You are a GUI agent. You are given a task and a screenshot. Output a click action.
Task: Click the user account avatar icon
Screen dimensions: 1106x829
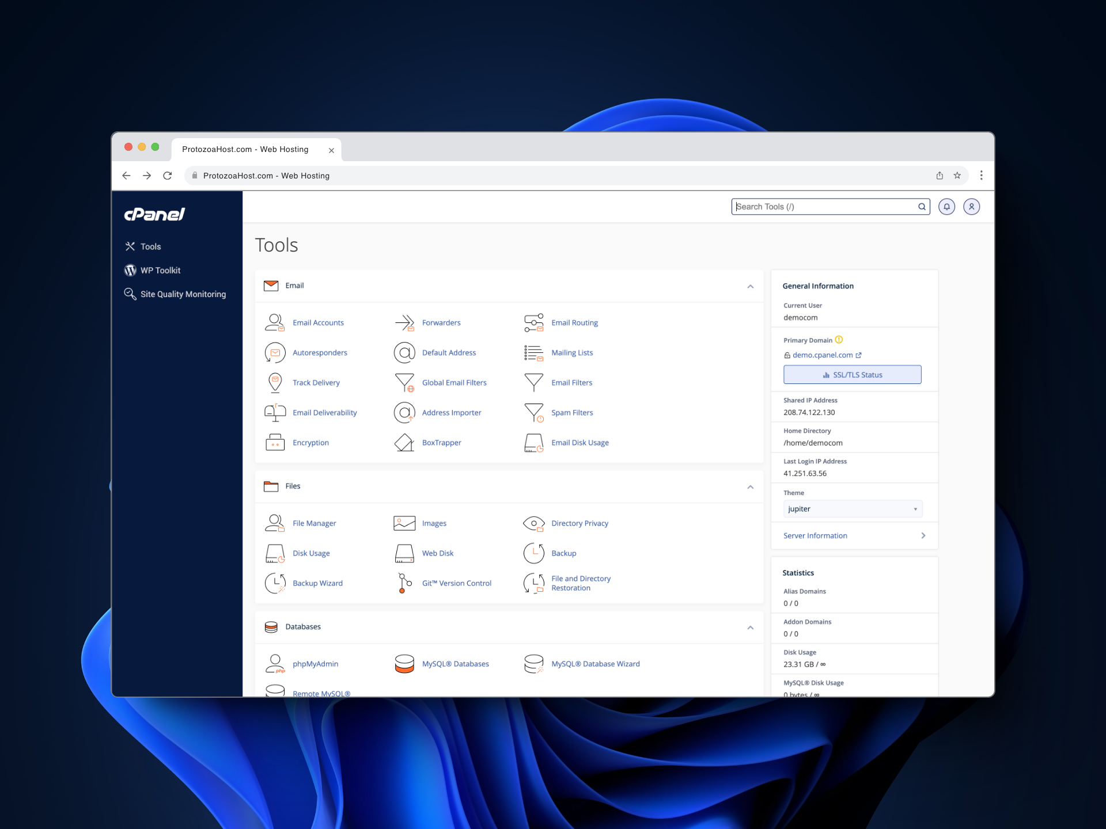(972, 207)
